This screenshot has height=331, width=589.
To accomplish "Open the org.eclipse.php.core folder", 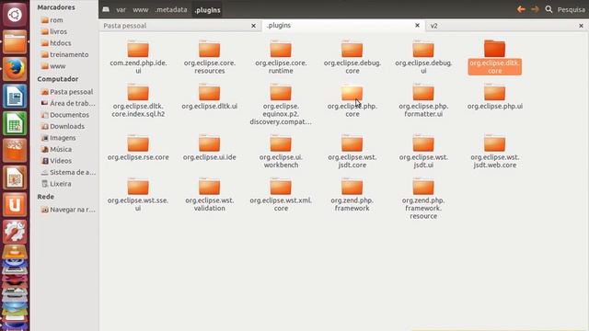I will (x=352, y=100).
